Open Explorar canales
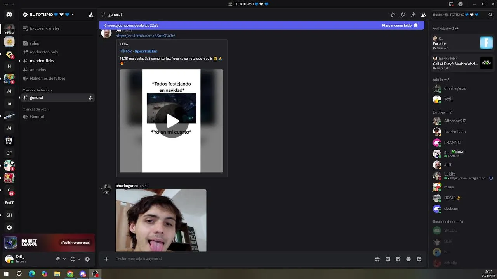497x279 pixels. [57, 28]
